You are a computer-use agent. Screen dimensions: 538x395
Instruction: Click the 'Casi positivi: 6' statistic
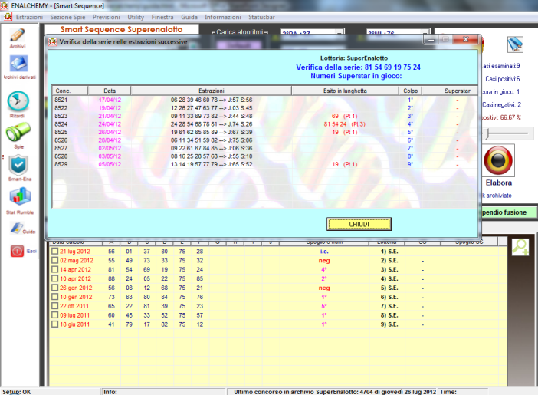[502, 79]
